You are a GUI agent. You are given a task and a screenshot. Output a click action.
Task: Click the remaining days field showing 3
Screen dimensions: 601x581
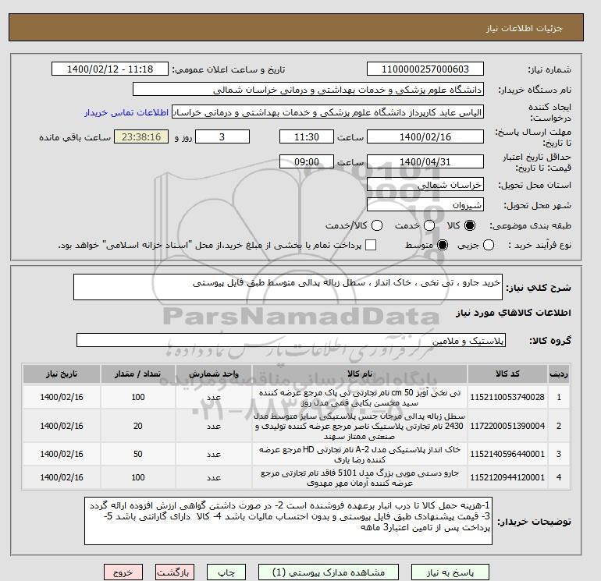(x=222, y=136)
